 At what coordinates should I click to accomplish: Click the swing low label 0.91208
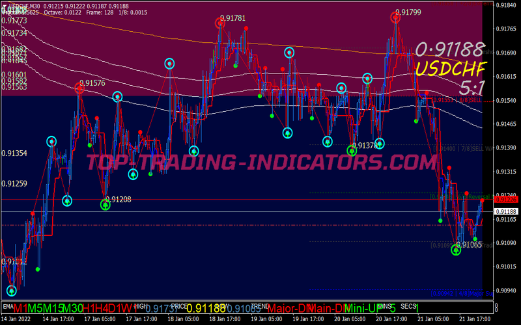119,200
